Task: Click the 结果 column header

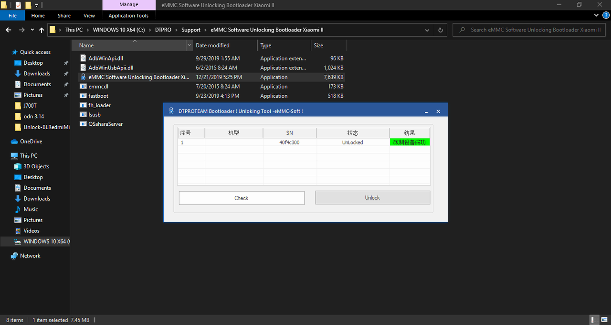Action: (410, 133)
